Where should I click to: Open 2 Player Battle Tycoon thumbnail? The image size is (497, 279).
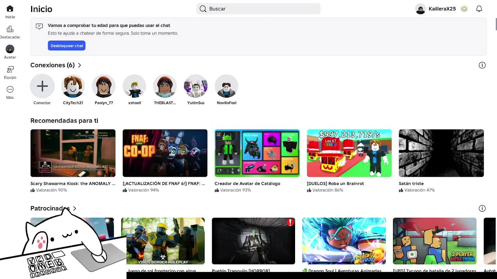pos(434,241)
